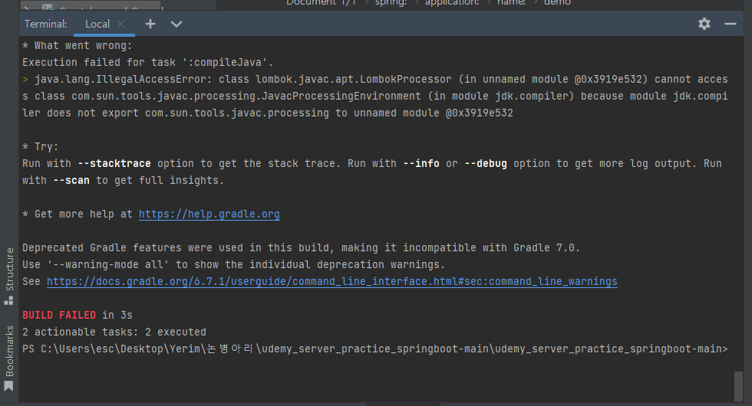Viewport: 752px width, 406px height.
Task: Click the Structure panel icon
Action: point(8,300)
